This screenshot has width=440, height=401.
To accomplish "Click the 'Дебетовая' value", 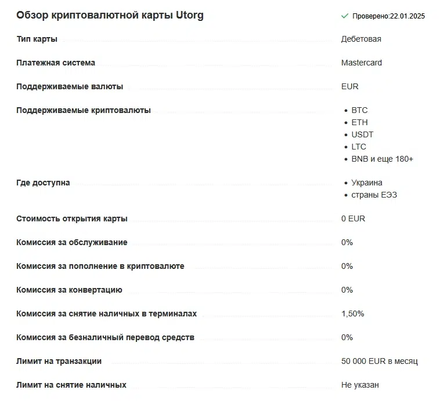I will (x=361, y=39).
